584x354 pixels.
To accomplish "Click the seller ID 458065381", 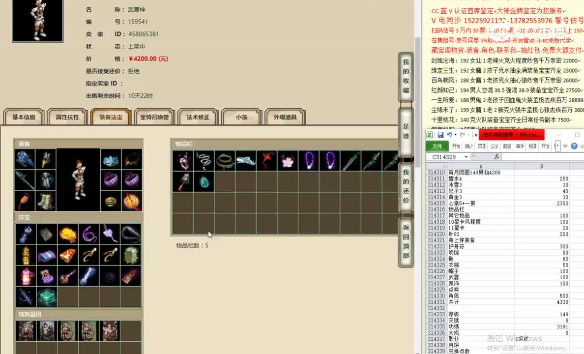I will point(144,34).
